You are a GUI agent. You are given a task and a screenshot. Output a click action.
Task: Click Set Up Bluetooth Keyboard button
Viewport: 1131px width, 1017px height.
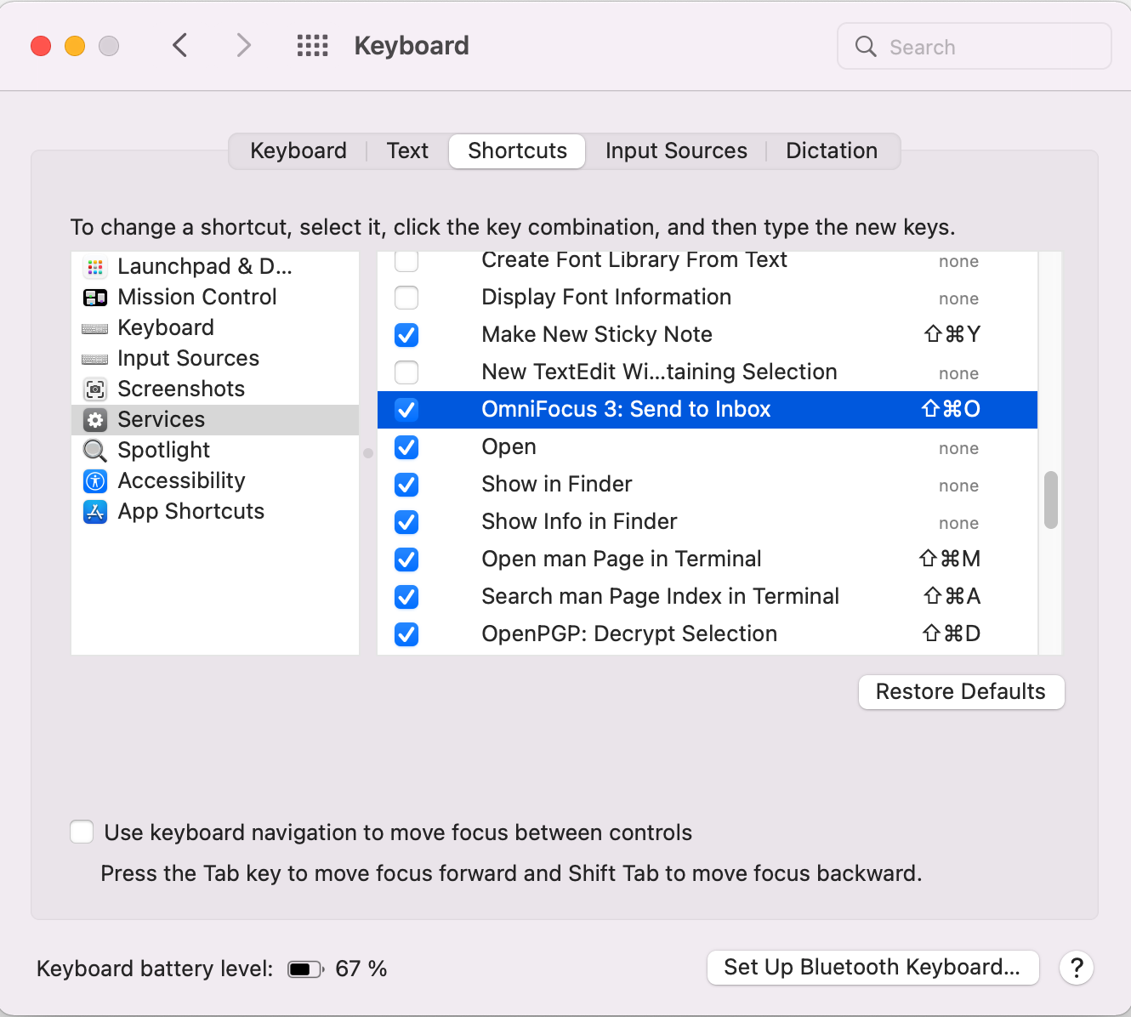[872, 968]
